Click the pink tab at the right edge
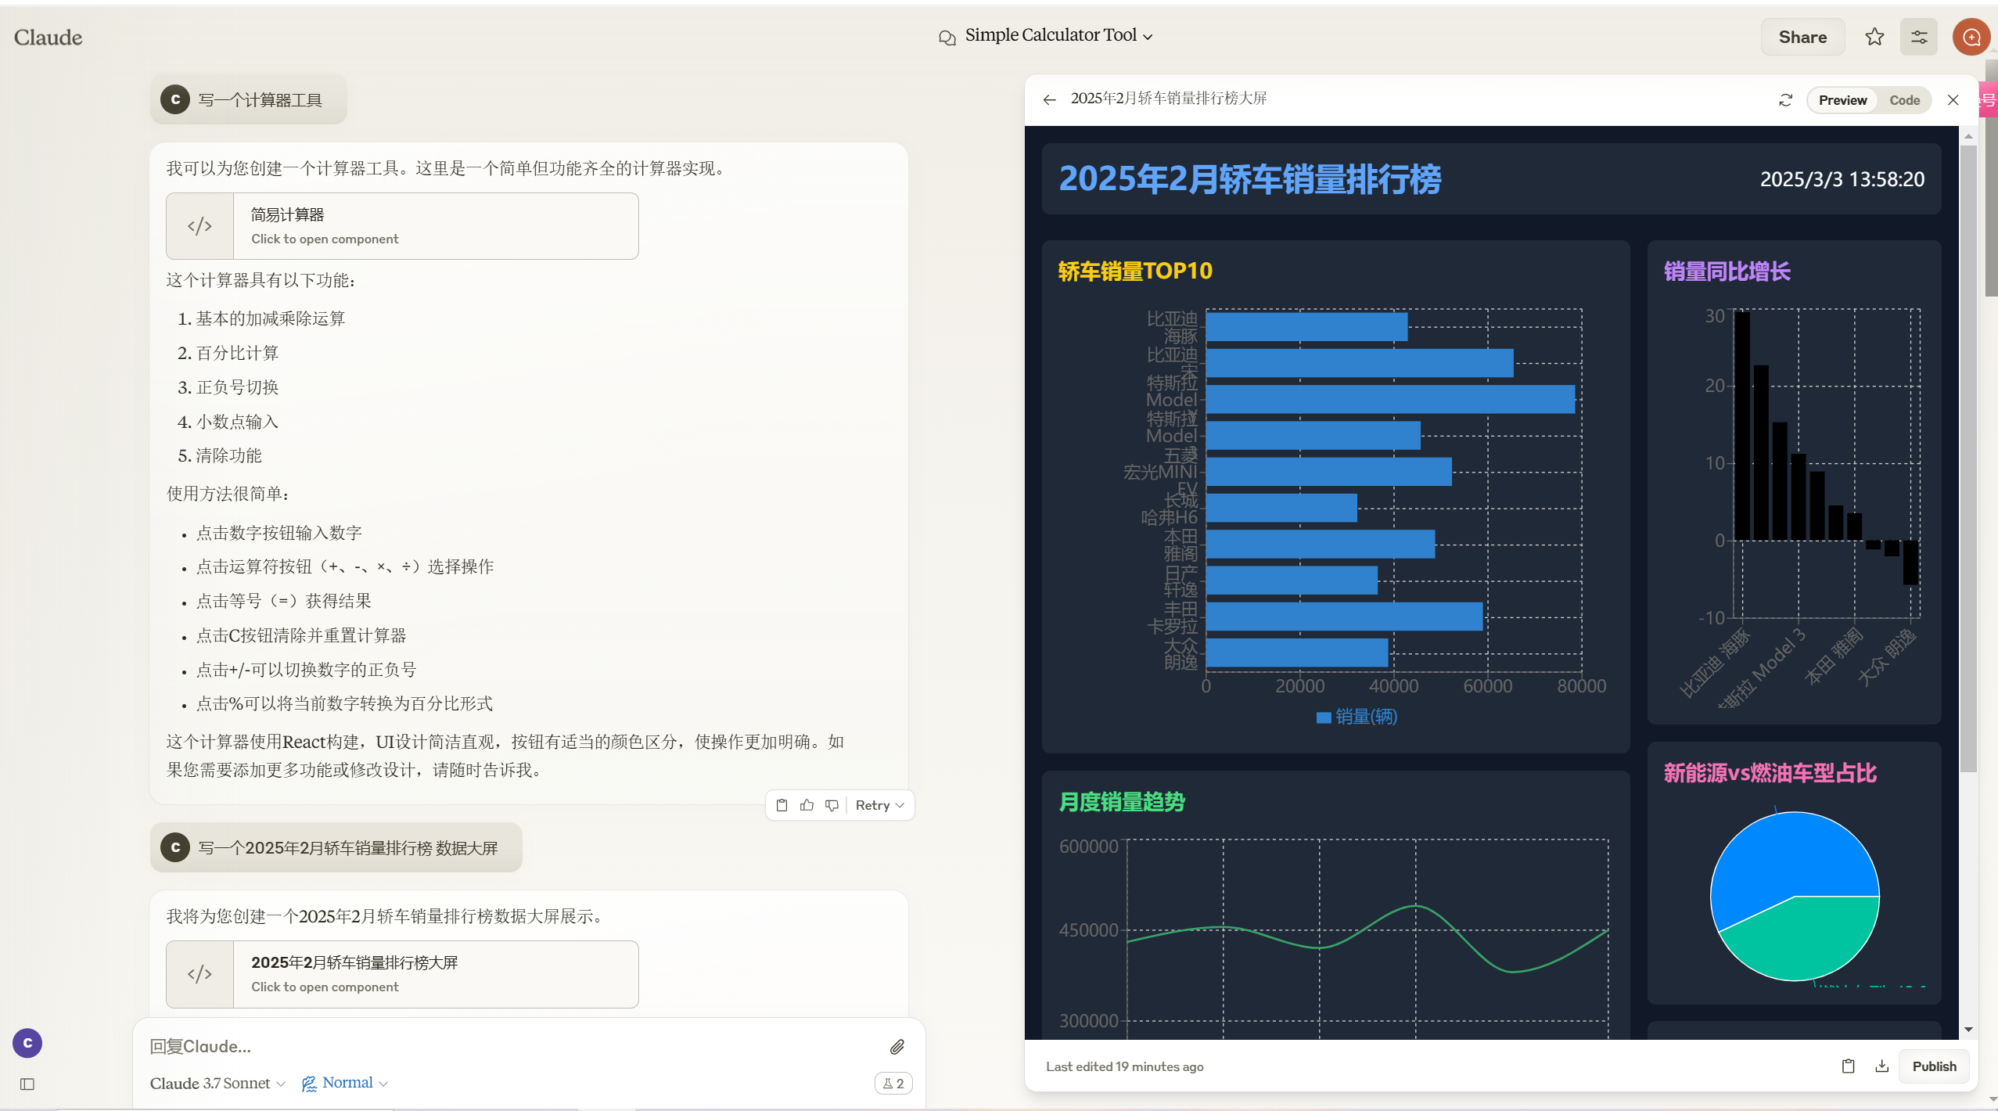Image resolution: width=1998 pixels, height=1111 pixels. (1989, 100)
